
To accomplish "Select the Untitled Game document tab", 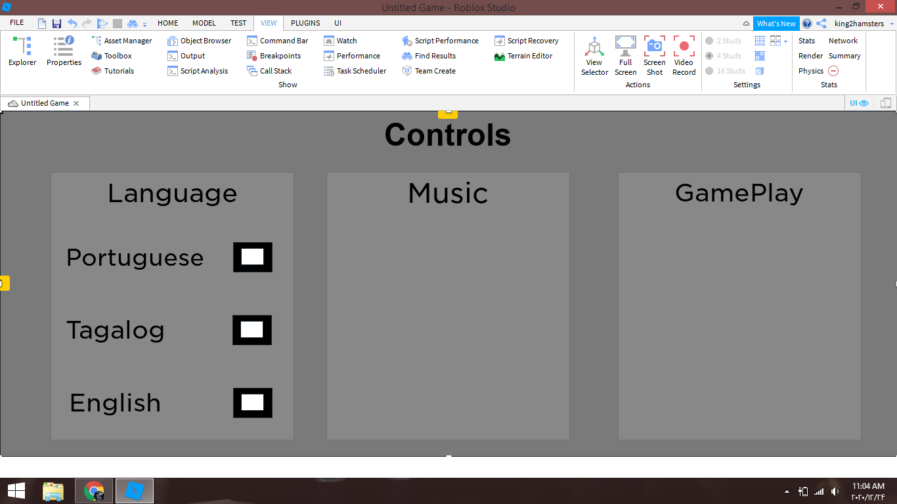I will tap(45, 103).
